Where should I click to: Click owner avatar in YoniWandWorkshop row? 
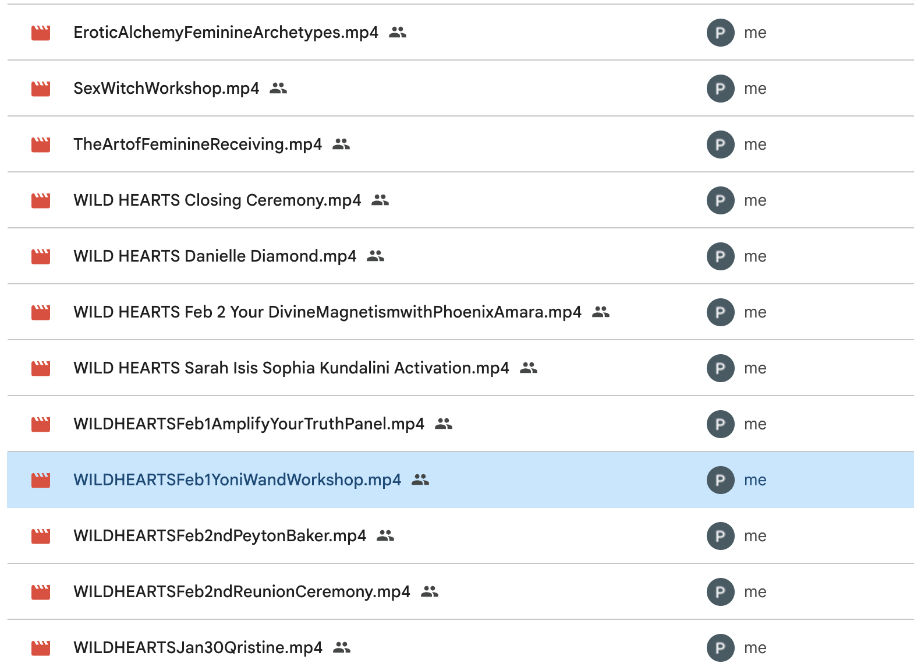[x=721, y=480]
